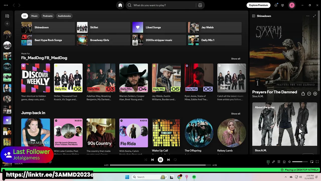Open Liked Songs shortcut tile
This screenshot has height=181, width=321.
pyautogui.click(x=159, y=27)
